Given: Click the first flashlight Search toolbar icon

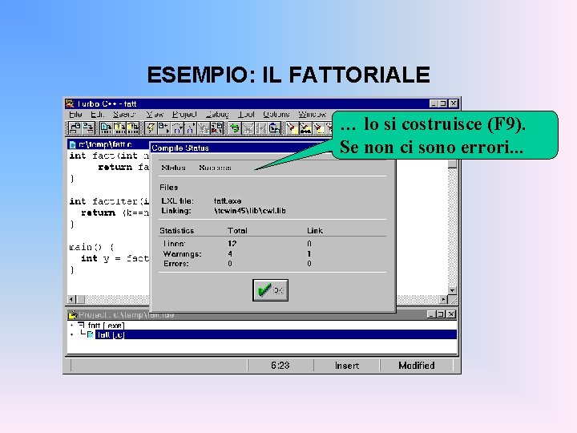Looking at the screenshot, I should point(292,128).
